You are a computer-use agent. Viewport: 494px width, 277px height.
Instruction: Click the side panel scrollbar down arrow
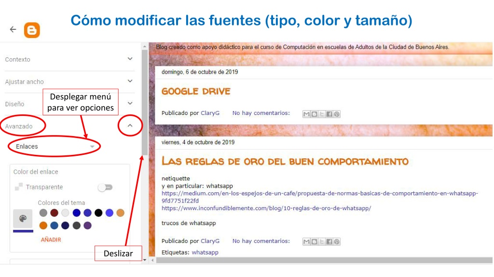pos(145,260)
